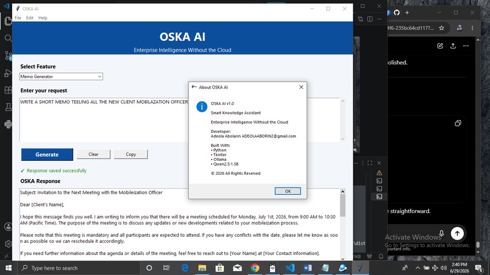Click the developer email address text
The height and width of the screenshot is (275, 490).
click(x=269, y=136)
